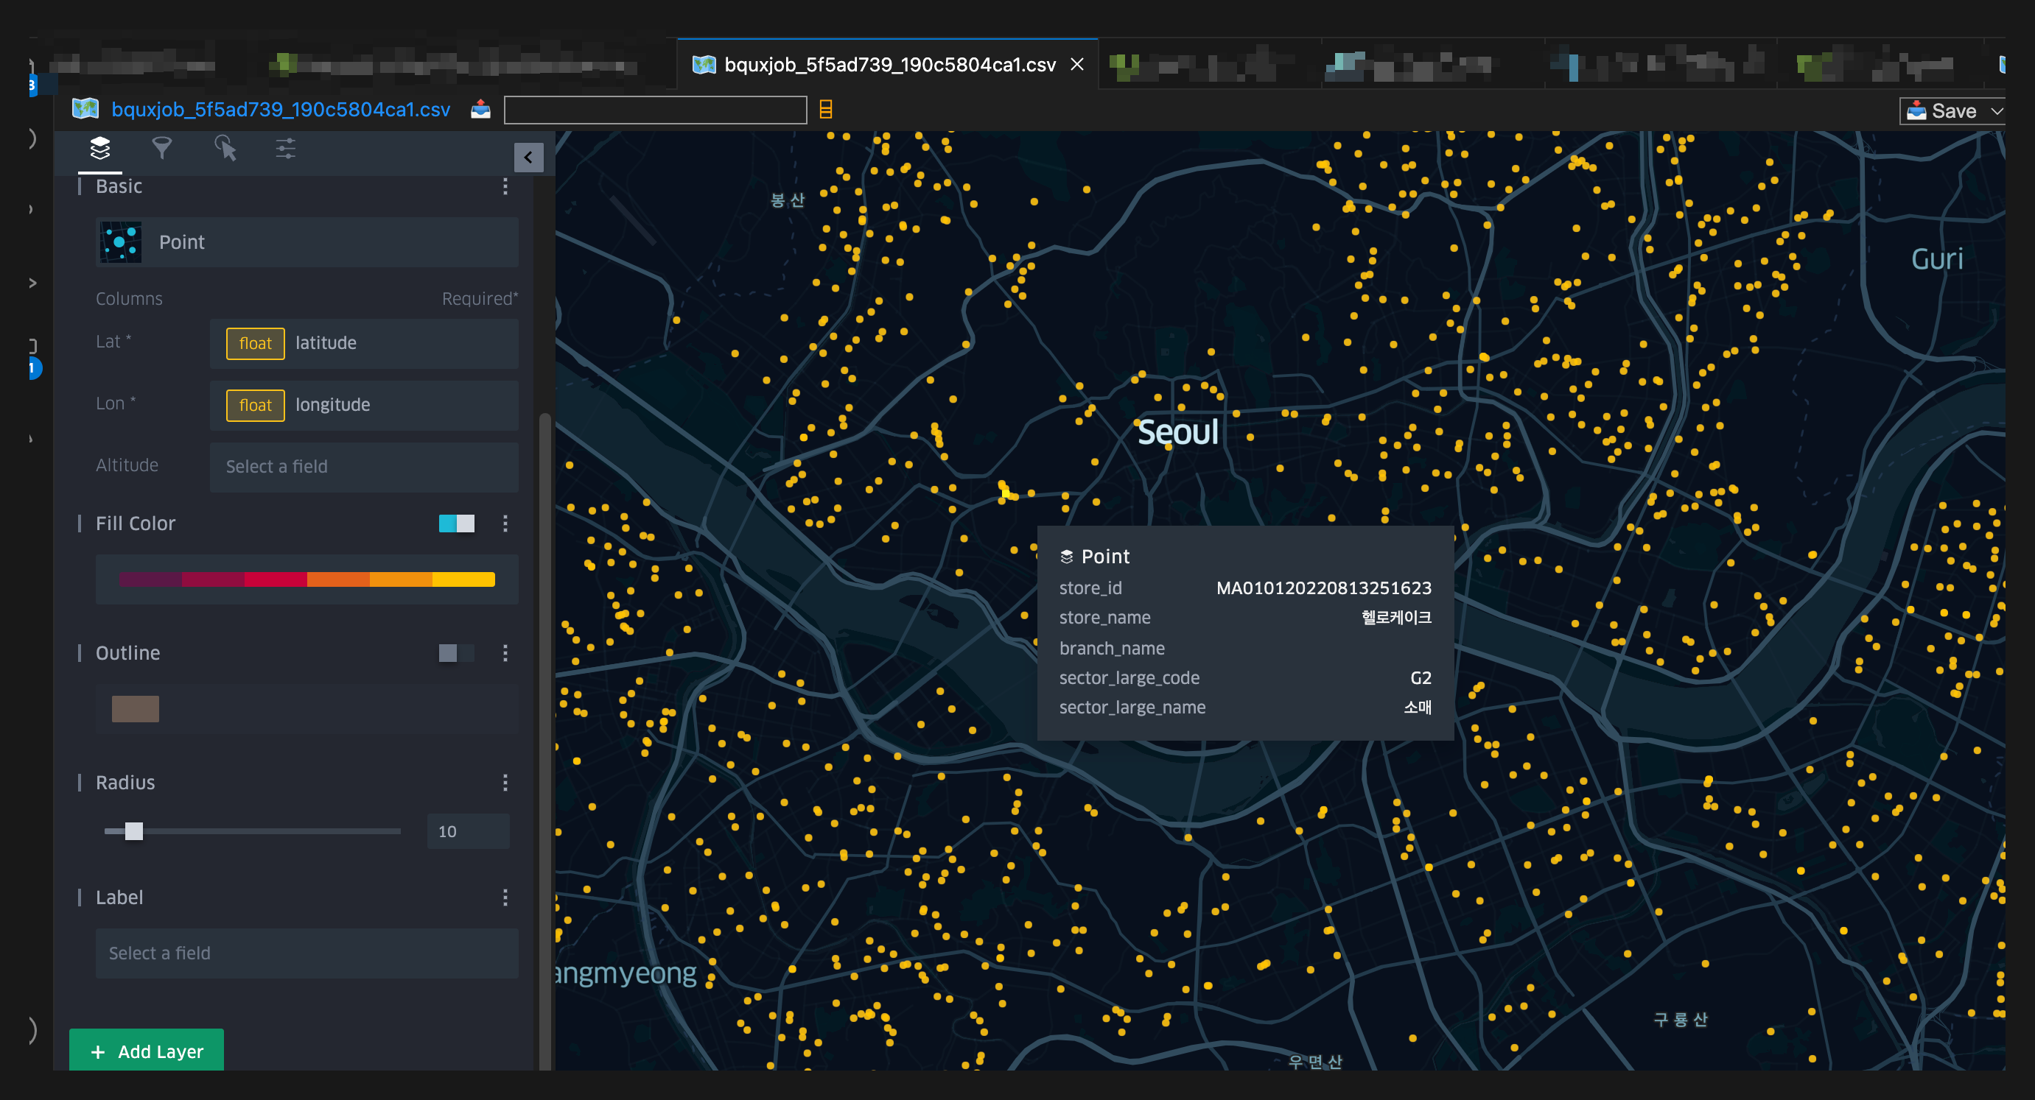Open the Altitude field selector
2035x1100 pixels.
[x=363, y=467]
